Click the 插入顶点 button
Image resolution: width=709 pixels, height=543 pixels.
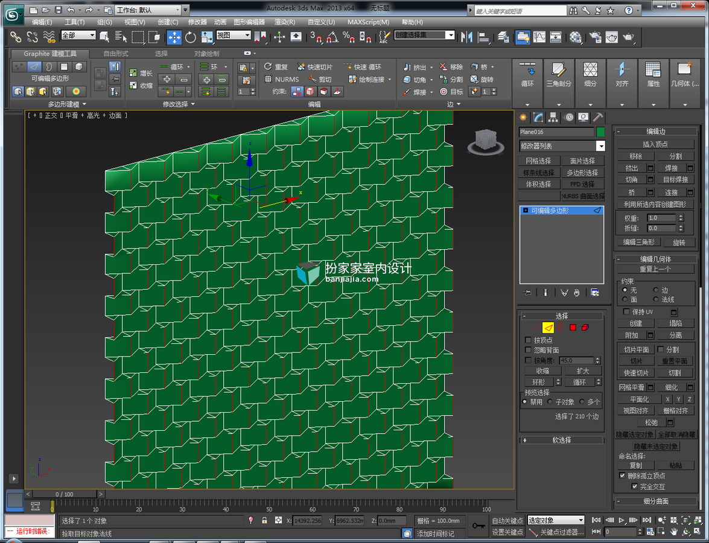(x=655, y=144)
